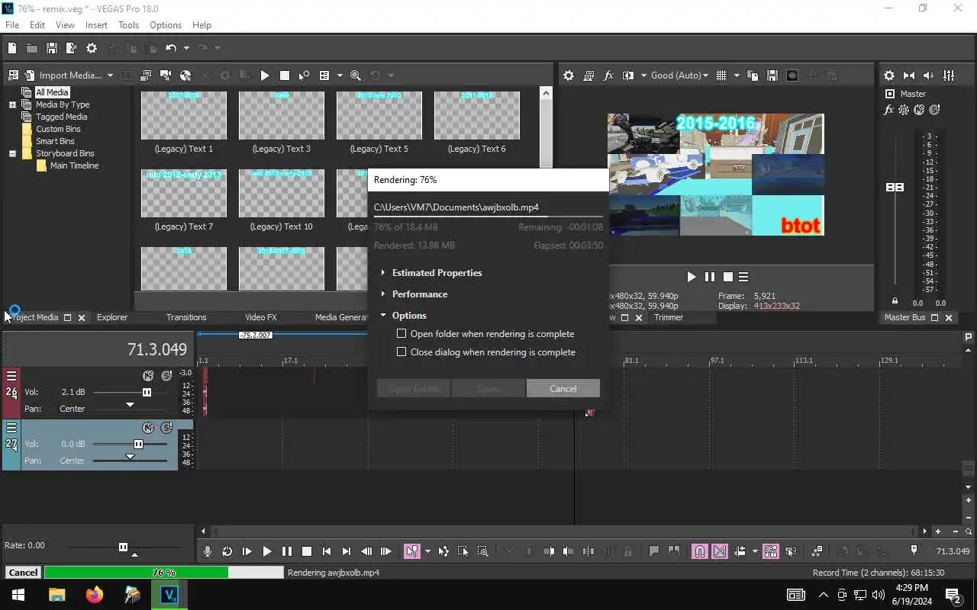The image size is (977, 610).
Task: Adjust track 27 pan slider
Action: (x=130, y=457)
